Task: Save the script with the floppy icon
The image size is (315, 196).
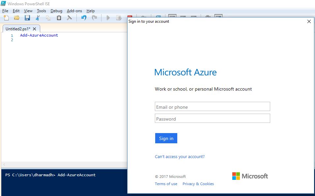Action: (x=27, y=18)
